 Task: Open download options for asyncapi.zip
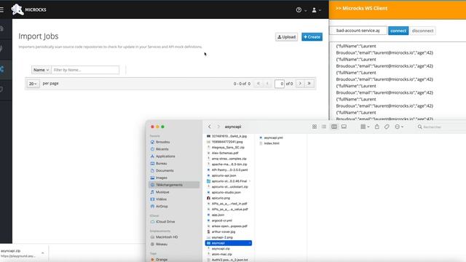point(42,253)
